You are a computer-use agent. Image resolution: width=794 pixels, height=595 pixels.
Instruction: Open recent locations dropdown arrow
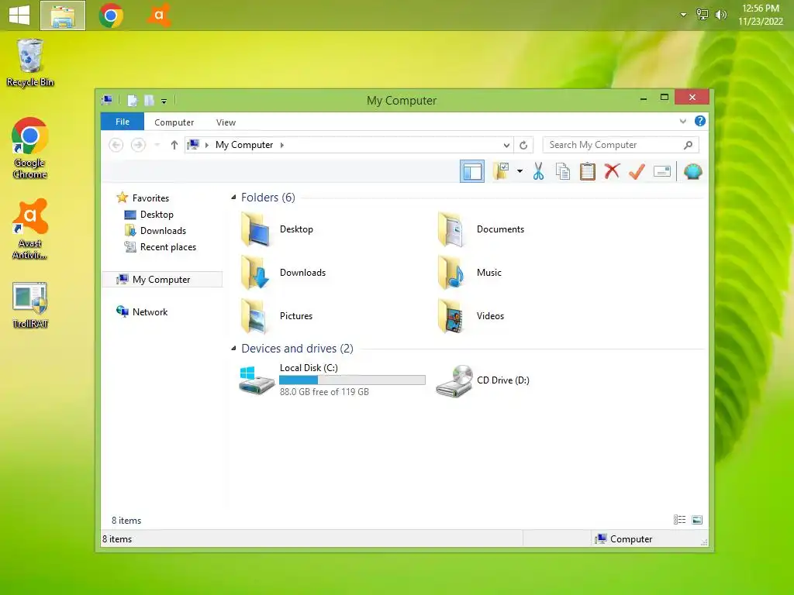[157, 145]
